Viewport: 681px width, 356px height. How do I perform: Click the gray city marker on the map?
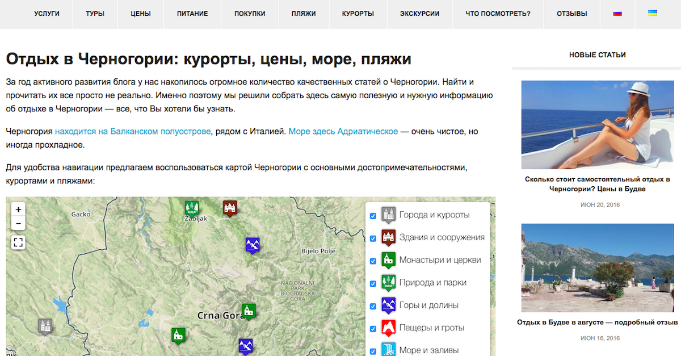pyautogui.click(x=45, y=326)
